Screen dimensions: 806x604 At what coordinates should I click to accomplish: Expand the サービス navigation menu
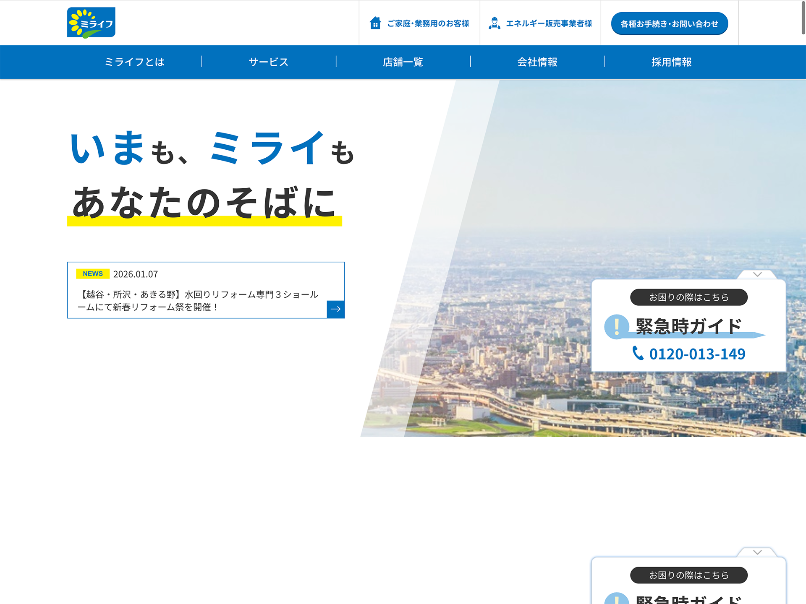268,62
